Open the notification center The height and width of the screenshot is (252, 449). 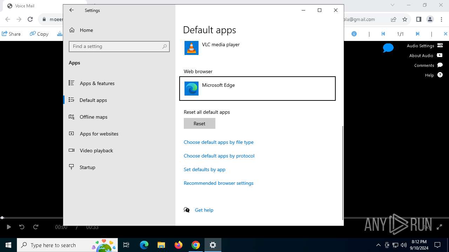point(437,245)
